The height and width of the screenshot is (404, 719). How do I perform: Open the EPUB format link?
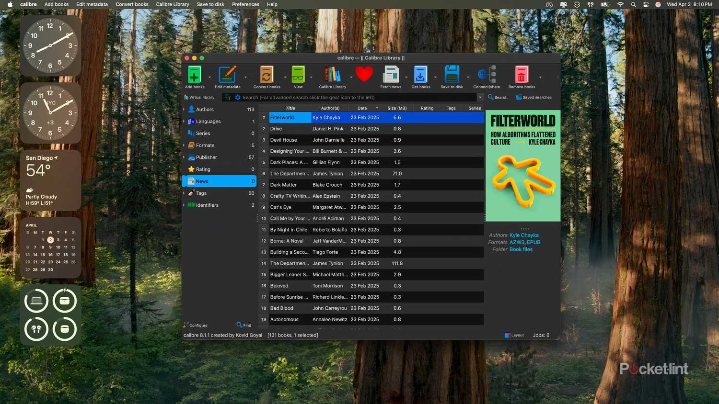pos(533,242)
